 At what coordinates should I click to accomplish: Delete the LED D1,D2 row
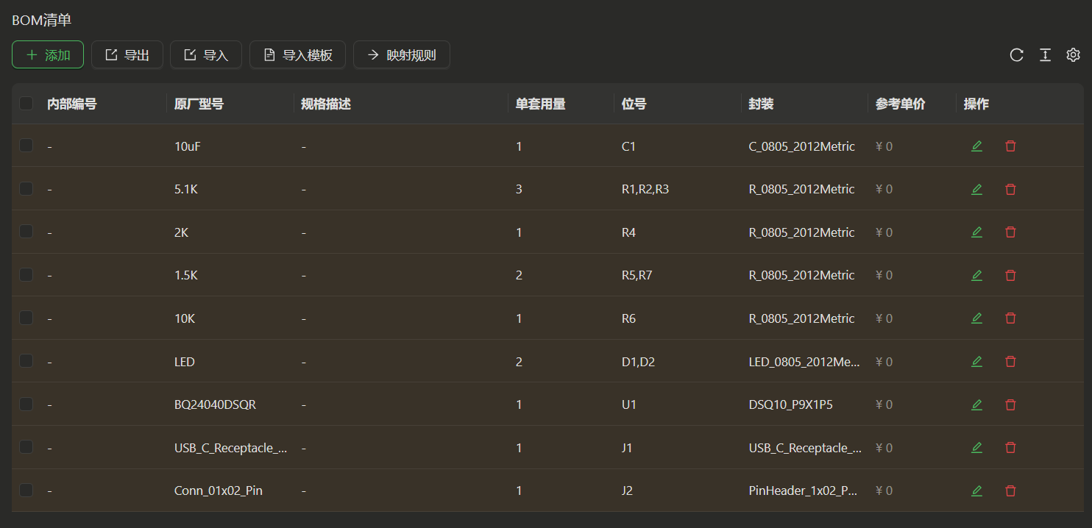1010,362
